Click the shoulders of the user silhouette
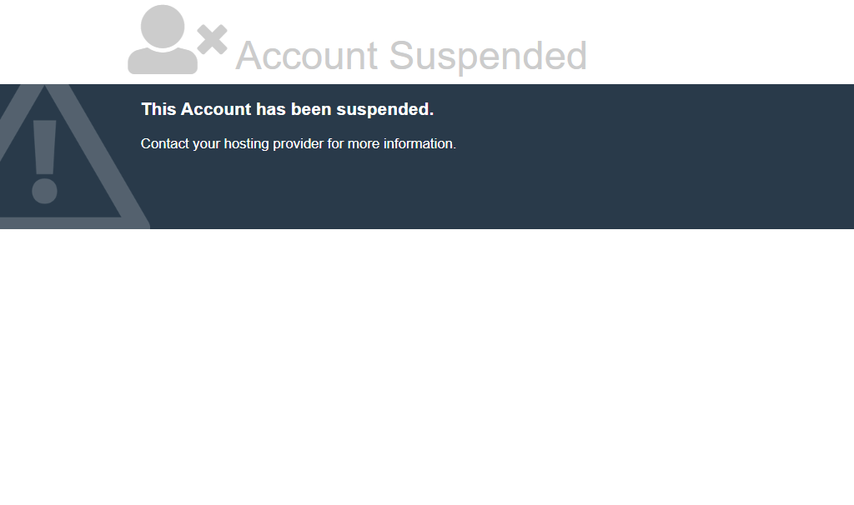The width and height of the screenshot is (854, 505). [163, 61]
